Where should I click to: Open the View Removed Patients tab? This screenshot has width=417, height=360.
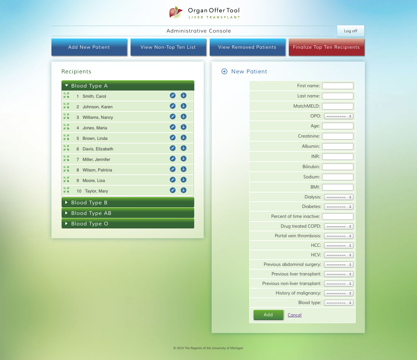click(x=247, y=47)
